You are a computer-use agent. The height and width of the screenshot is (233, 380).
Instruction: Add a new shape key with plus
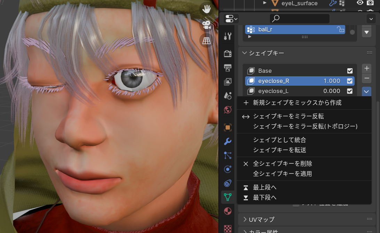click(367, 69)
